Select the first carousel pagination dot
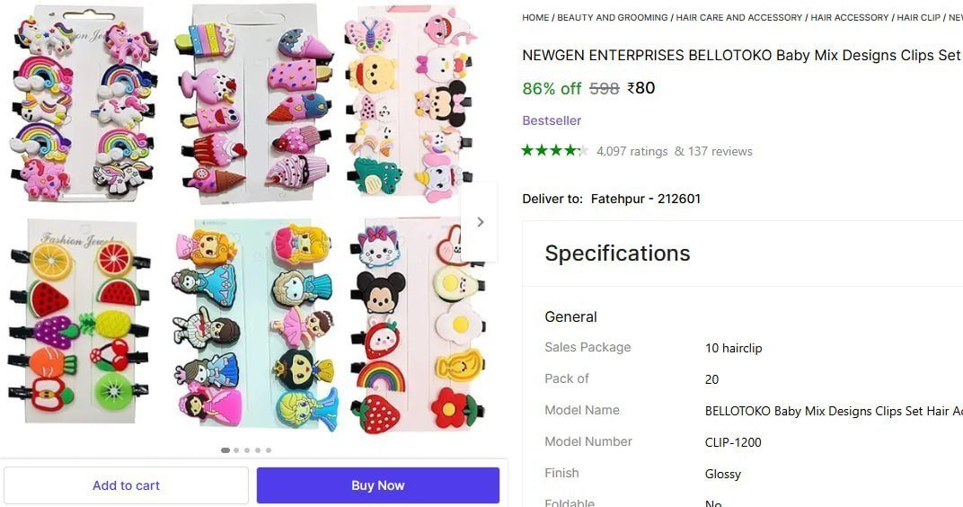This screenshot has width=963, height=507. pyautogui.click(x=225, y=450)
